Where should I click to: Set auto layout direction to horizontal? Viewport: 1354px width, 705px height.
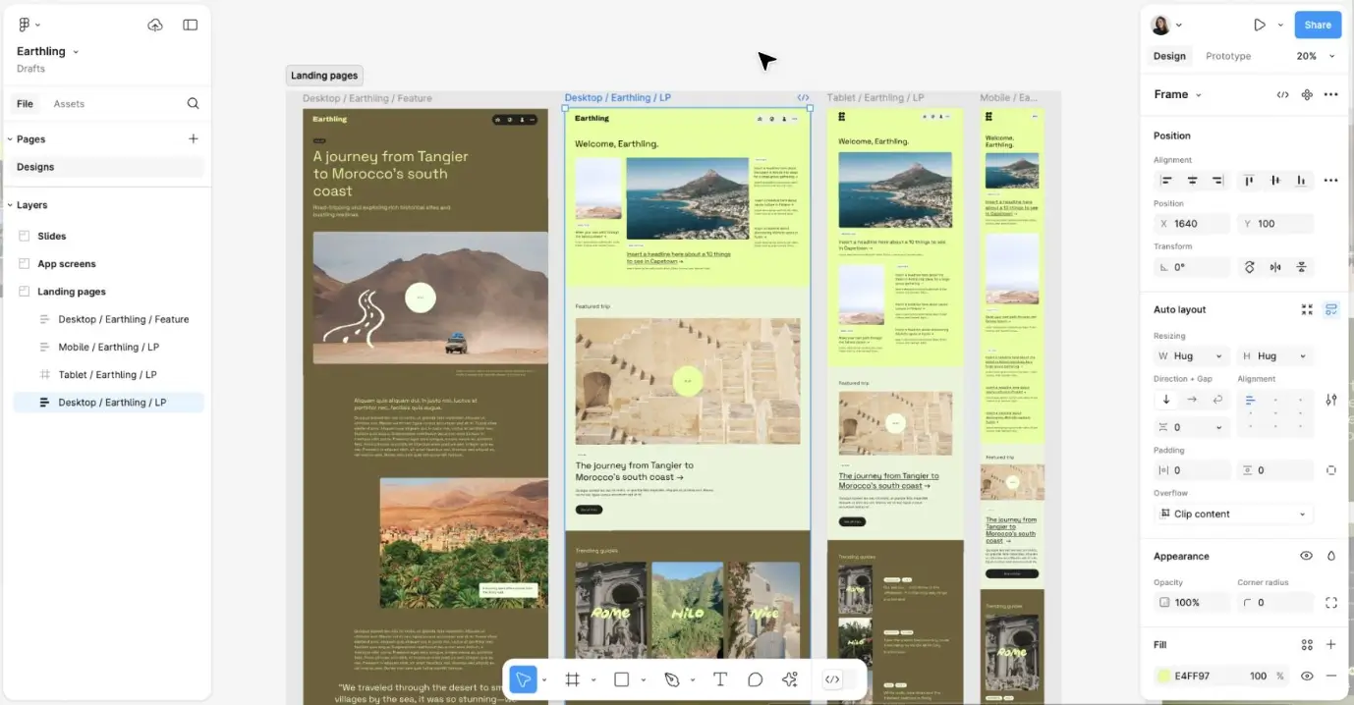(x=1192, y=400)
